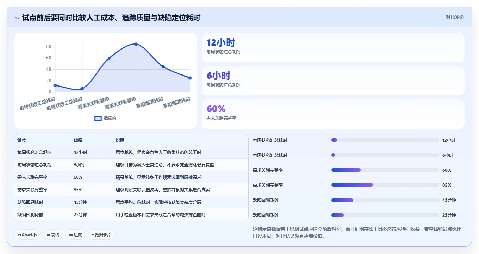
Task: Toggle the 指标值 legend label
Action: coord(110,118)
